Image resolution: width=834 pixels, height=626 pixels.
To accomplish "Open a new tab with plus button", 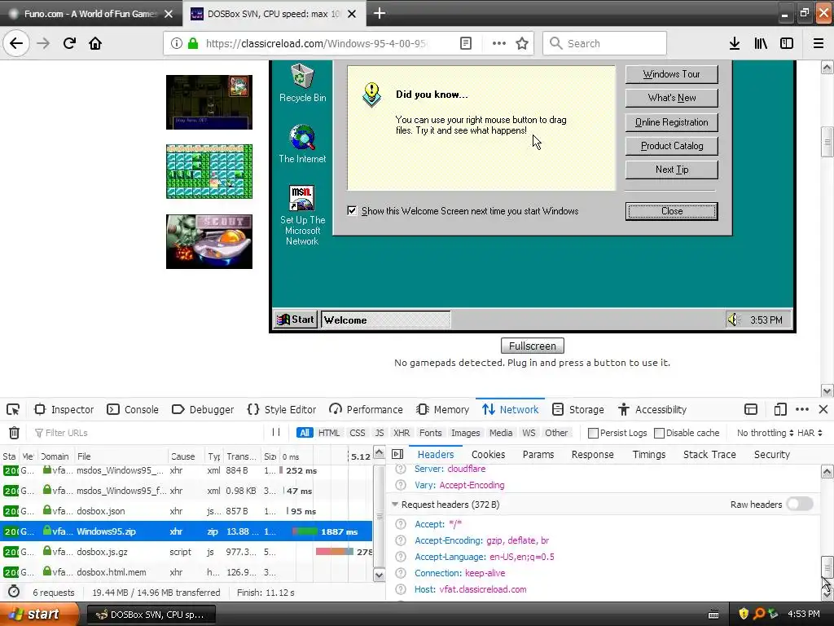I will [380, 13].
